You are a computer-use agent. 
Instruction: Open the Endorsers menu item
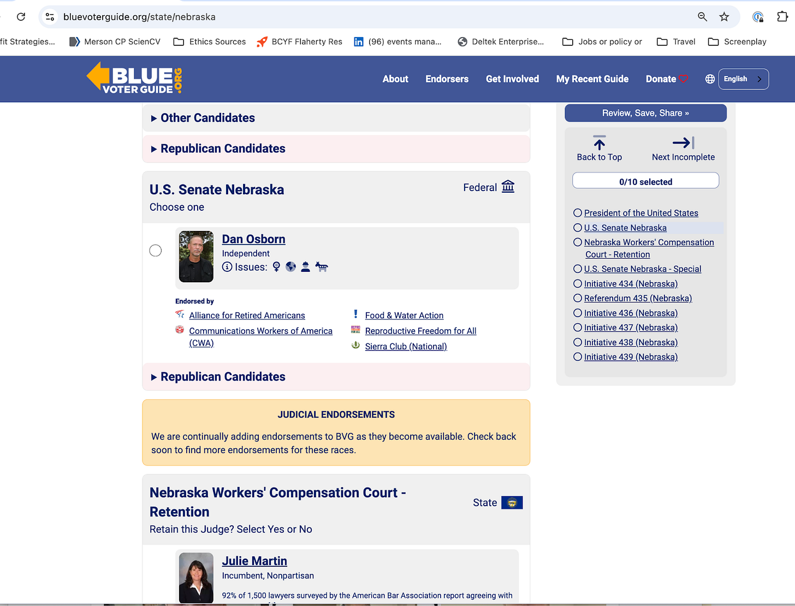point(447,79)
